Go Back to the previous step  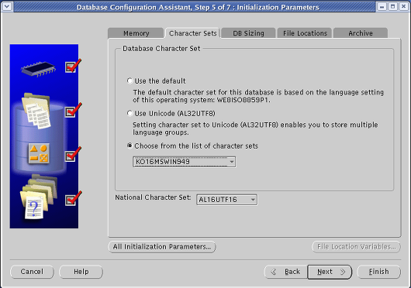[x=285, y=272]
